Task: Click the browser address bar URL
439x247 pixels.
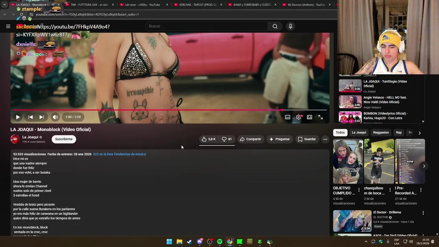Action: click(x=87, y=14)
